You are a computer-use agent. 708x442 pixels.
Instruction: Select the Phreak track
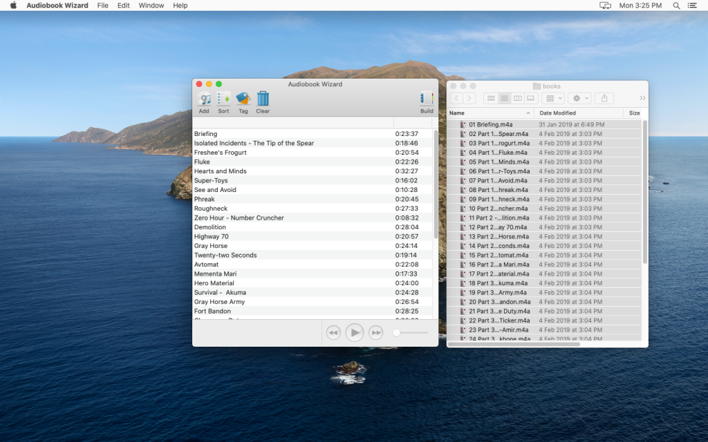[312, 199]
